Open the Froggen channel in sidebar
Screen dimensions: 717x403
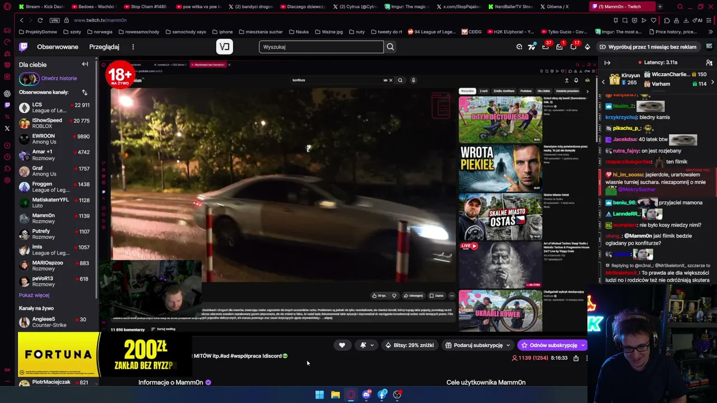coord(54,187)
